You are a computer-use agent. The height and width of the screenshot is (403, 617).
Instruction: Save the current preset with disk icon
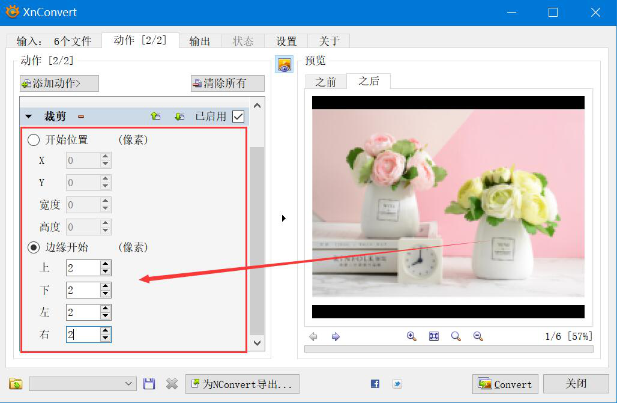coord(149,384)
